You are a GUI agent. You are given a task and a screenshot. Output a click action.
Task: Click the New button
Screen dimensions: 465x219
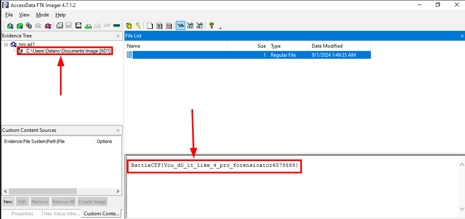tap(8, 202)
